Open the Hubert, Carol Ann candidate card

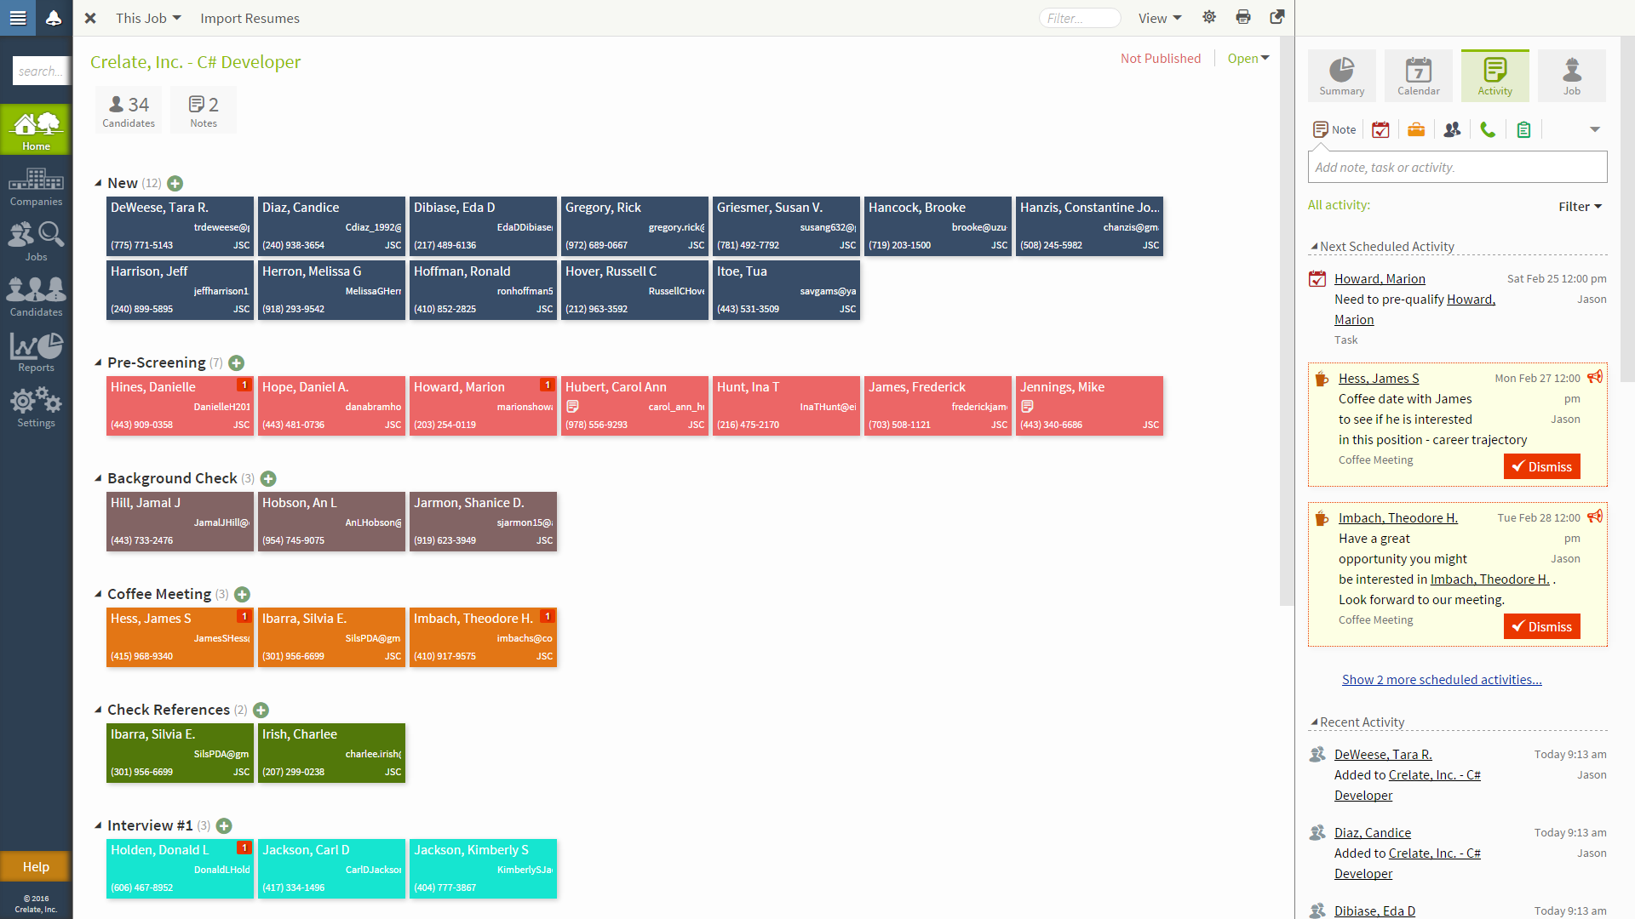pyautogui.click(x=634, y=405)
